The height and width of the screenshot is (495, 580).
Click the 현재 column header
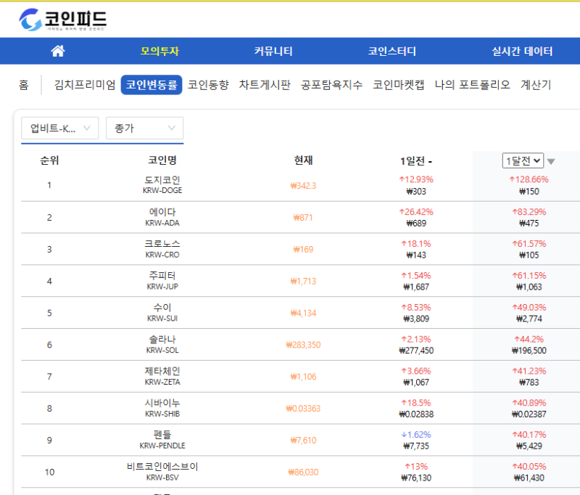point(303,160)
